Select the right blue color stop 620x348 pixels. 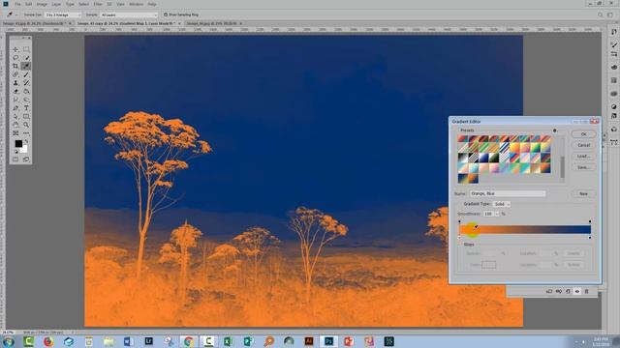point(590,238)
